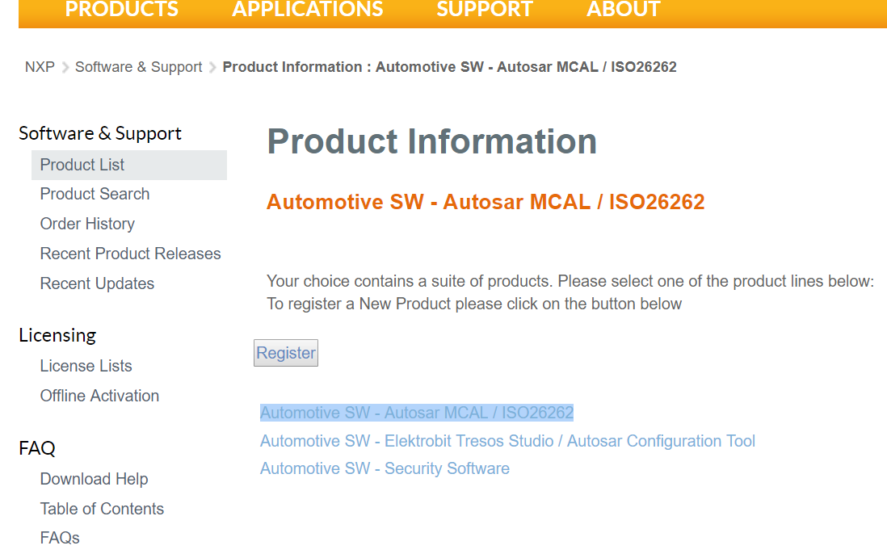Screen dimensions: 887x554
Task: Go to NXP breadcrumb home link
Action: pyautogui.click(x=40, y=67)
